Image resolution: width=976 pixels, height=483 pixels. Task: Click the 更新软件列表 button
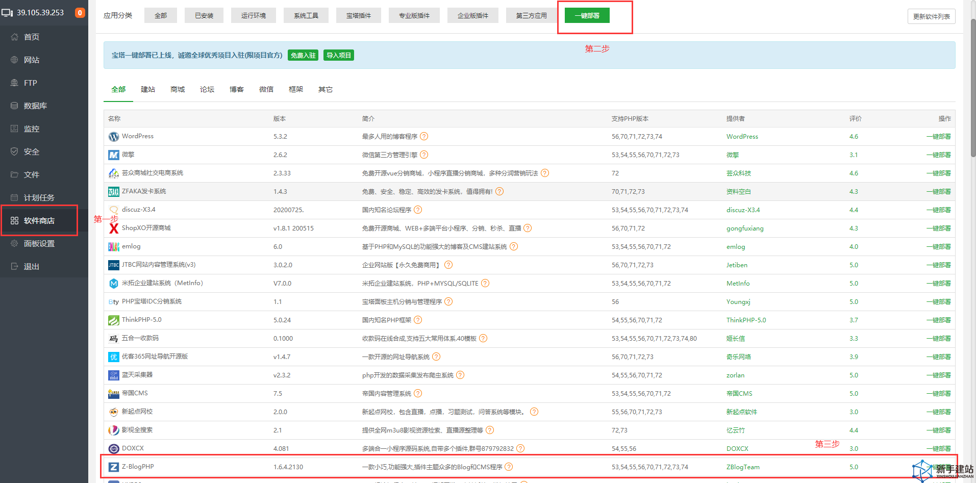click(x=931, y=16)
